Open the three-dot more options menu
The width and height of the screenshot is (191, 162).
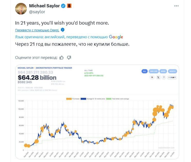point(176,6)
